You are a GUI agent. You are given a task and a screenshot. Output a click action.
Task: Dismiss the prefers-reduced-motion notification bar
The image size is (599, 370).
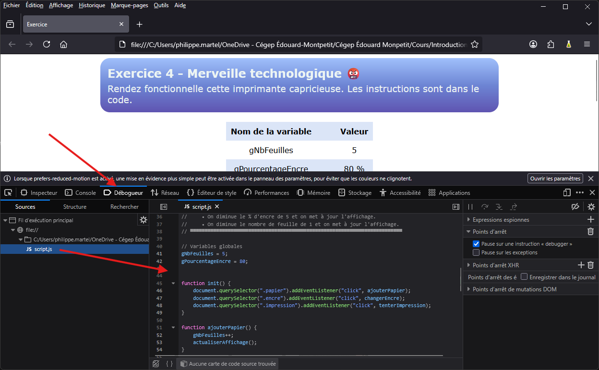(591, 179)
